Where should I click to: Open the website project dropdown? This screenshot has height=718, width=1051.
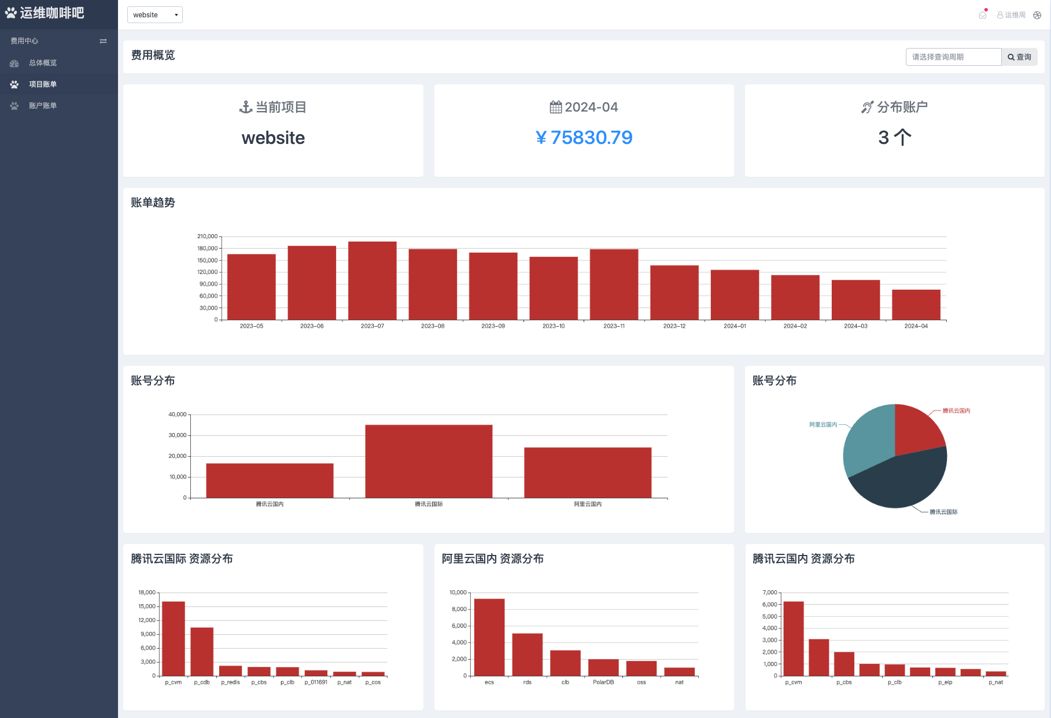point(155,15)
